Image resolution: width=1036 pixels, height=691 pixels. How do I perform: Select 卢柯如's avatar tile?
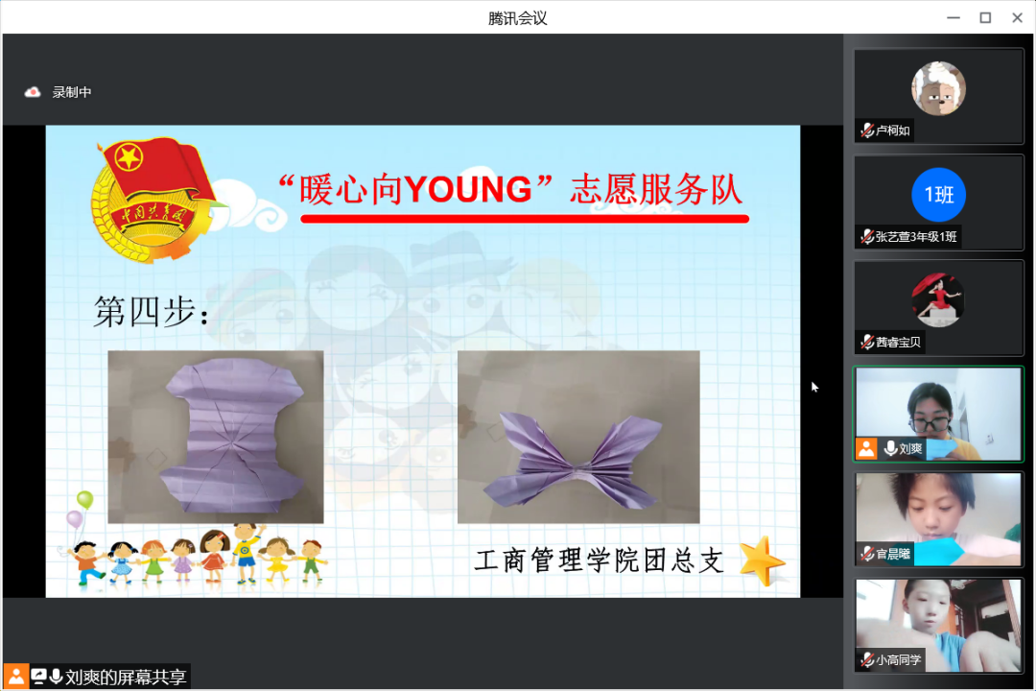click(x=938, y=89)
